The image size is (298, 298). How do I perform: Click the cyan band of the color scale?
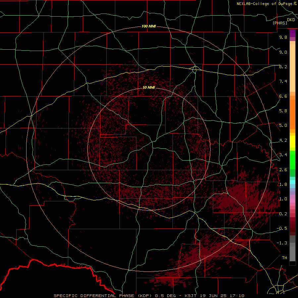[x=292, y=182]
